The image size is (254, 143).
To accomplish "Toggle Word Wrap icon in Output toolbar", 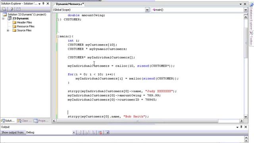I will pyautogui.click(x=107, y=132).
